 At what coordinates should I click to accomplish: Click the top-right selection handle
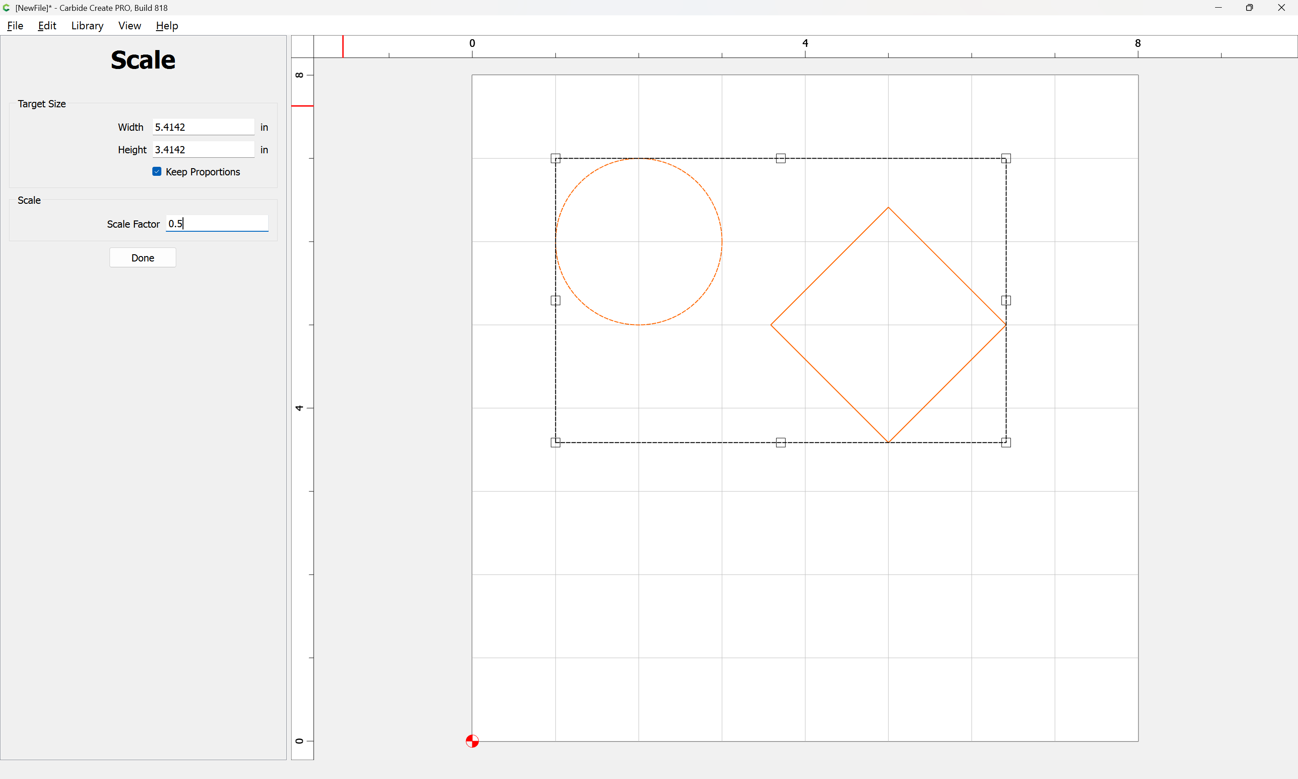pyautogui.click(x=1006, y=159)
